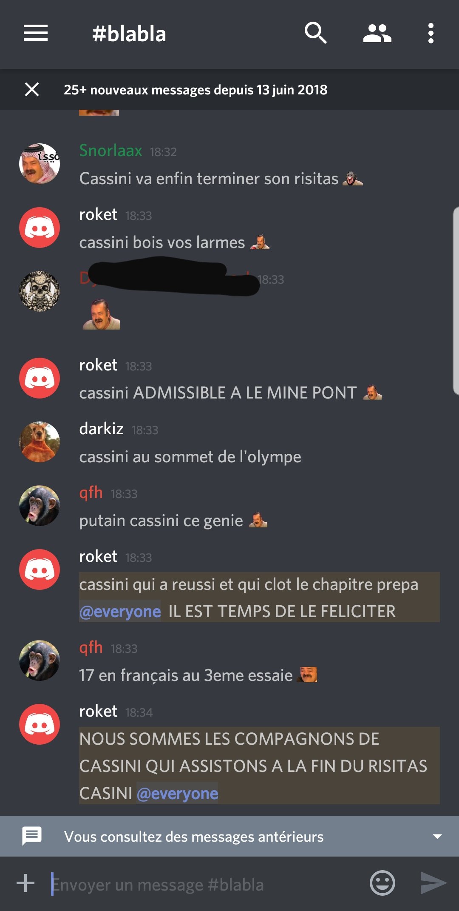459x911 pixels.
Task: Tap the large Risitas emoji image
Action: point(101,314)
